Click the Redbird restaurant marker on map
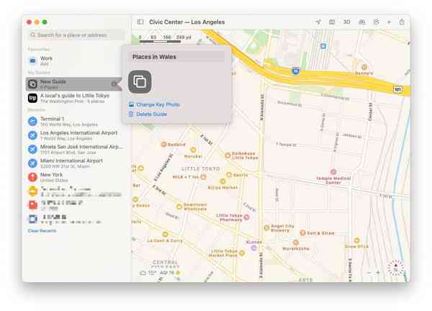432x311 pixels. (x=163, y=145)
